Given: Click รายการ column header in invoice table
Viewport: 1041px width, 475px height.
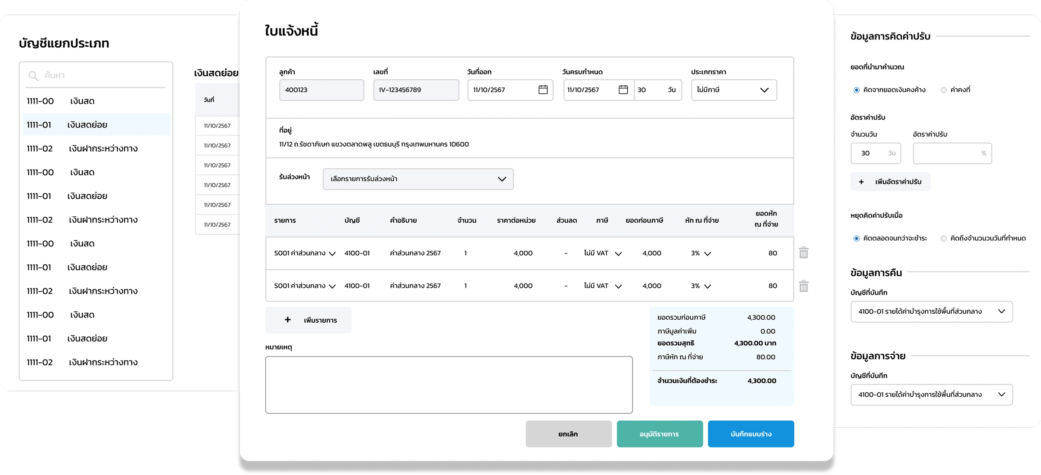Looking at the screenshot, I should click(285, 220).
